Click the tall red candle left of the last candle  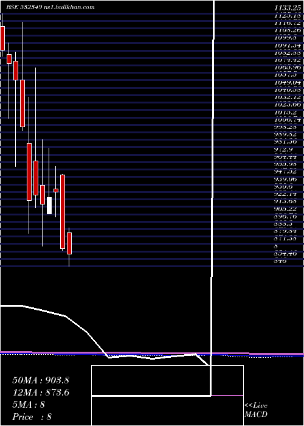(x=63, y=212)
